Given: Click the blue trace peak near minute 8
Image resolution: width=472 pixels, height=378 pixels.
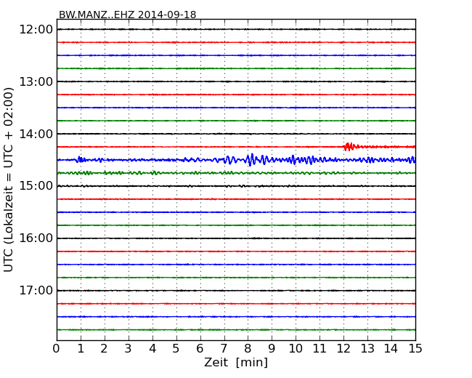Looking at the screenshot, I should tap(251, 159).
